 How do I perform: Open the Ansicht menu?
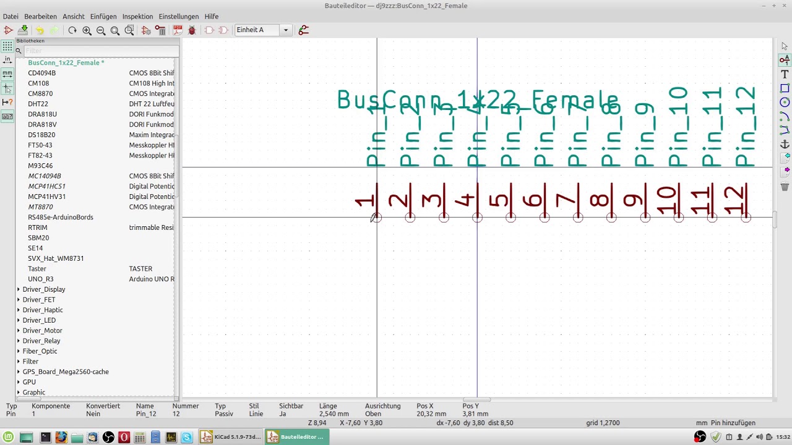click(x=74, y=17)
